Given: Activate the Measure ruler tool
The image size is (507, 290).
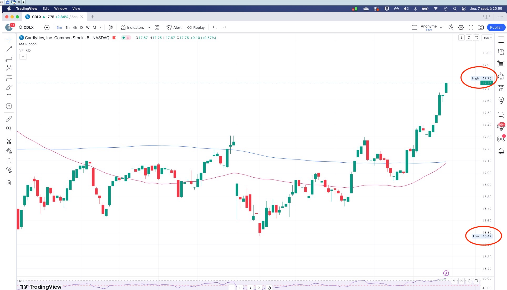Looking at the screenshot, I should (9, 119).
